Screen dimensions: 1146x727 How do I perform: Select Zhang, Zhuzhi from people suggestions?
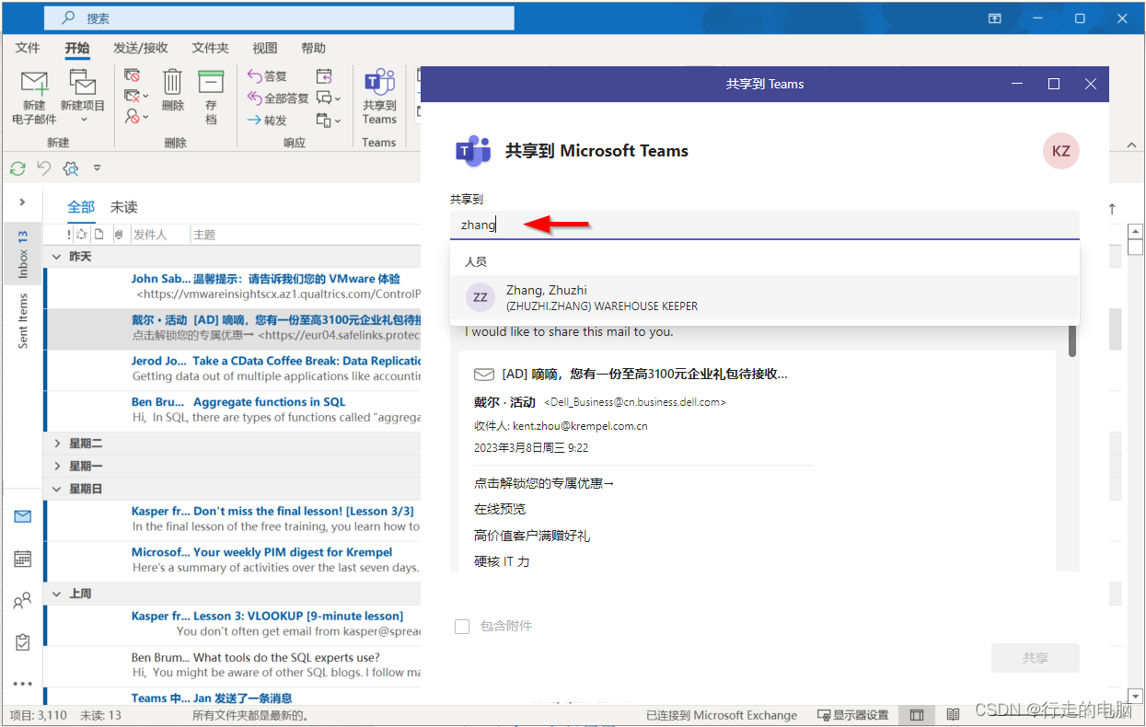[764, 297]
